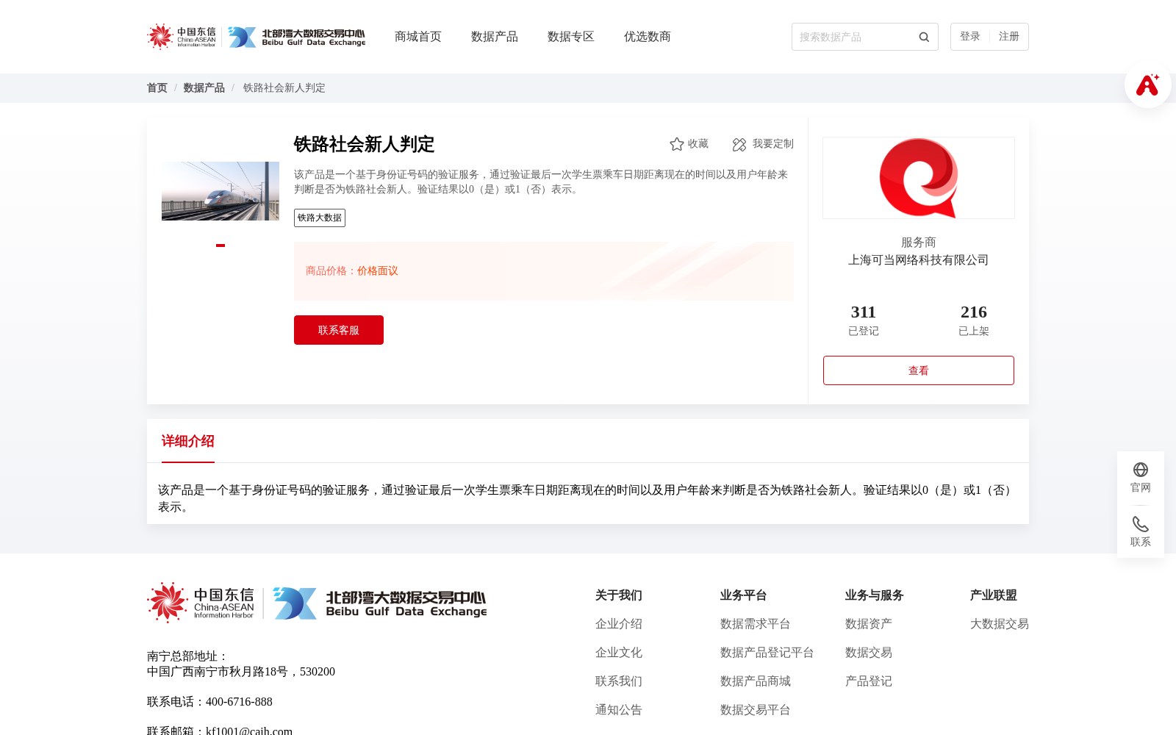
Task: Click 价格面议 price text
Action: 378,271
